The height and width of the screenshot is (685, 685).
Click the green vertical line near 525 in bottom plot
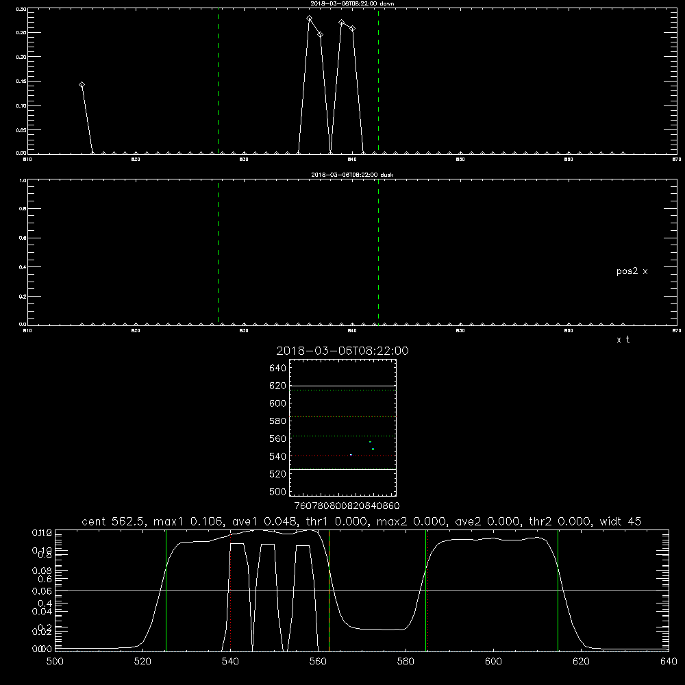166,590
